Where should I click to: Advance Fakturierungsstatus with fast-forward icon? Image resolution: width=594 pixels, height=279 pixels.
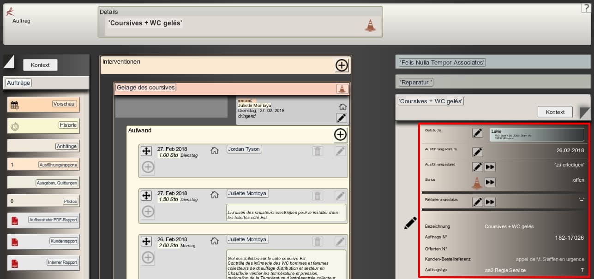[x=490, y=202]
